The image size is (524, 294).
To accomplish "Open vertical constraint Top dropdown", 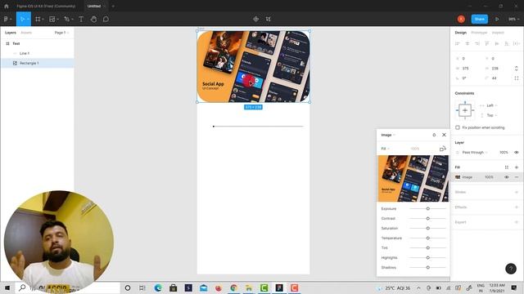I will tap(491, 115).
